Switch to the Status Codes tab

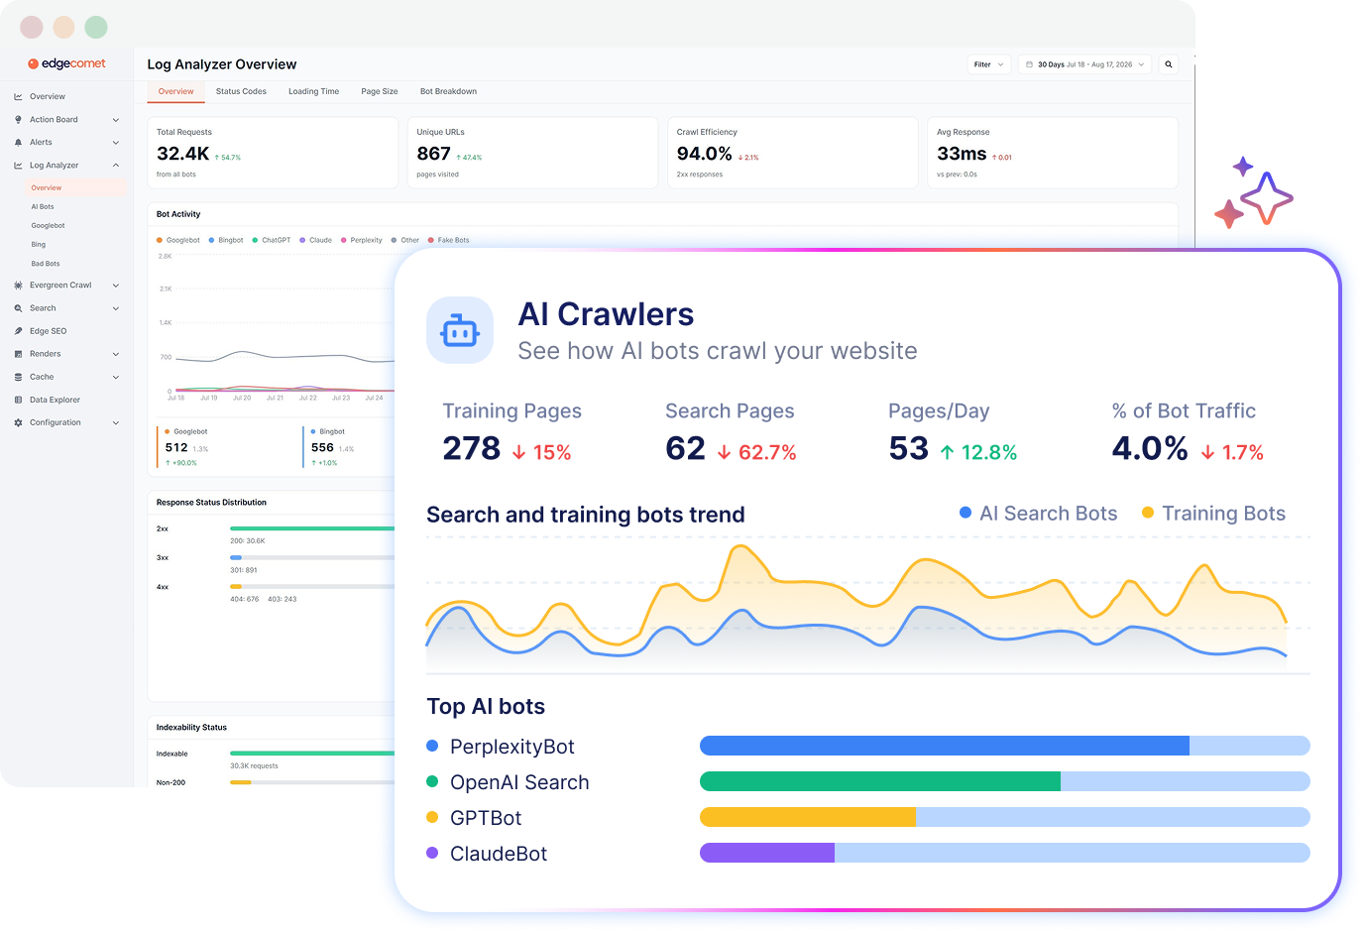241,91
